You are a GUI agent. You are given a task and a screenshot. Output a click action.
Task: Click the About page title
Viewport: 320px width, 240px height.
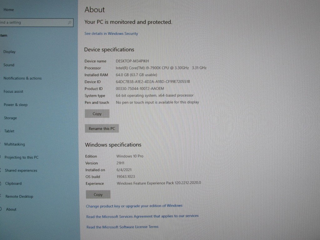point(95,10)
